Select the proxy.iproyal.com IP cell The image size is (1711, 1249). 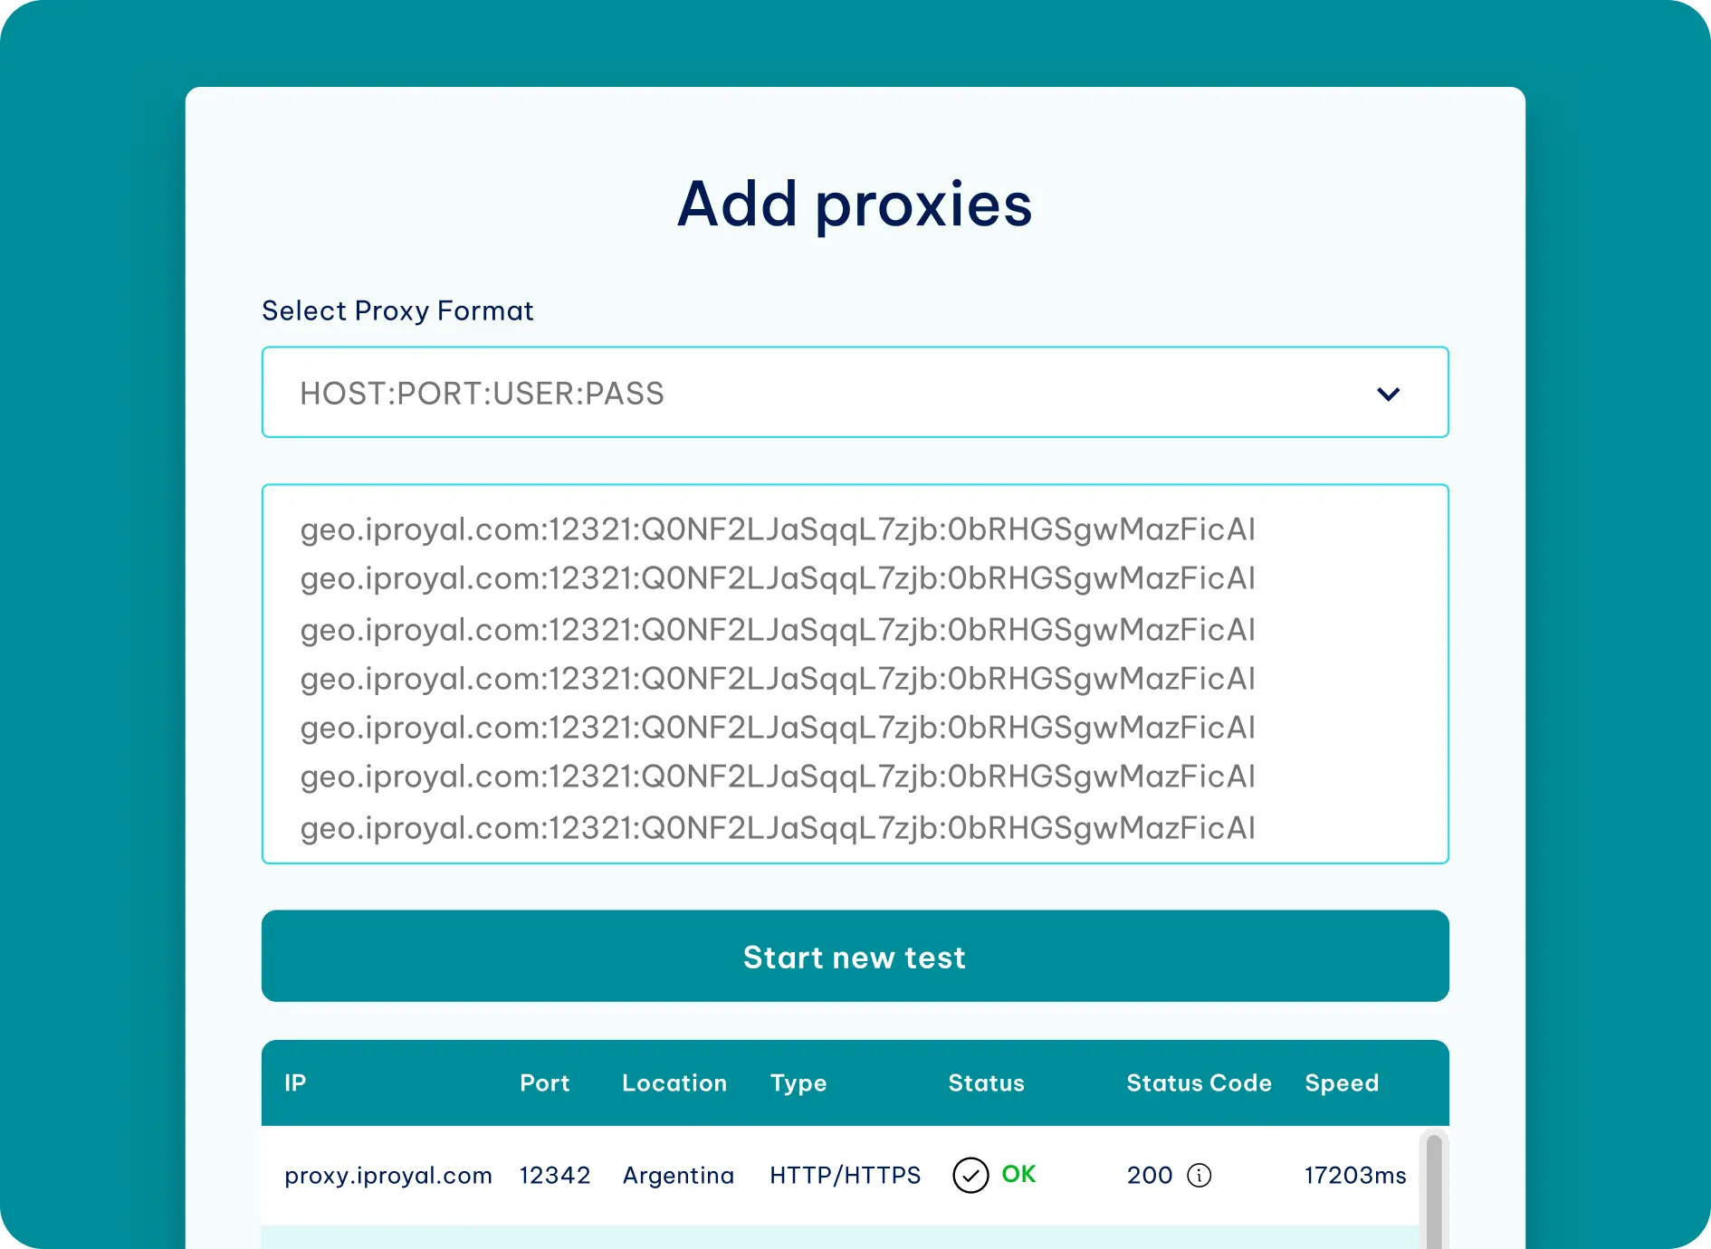tap(388, 1175)
